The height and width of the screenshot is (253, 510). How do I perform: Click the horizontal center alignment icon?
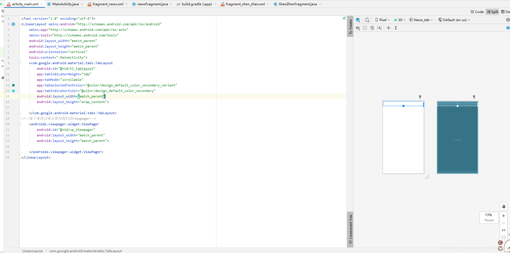click(389, 28)
